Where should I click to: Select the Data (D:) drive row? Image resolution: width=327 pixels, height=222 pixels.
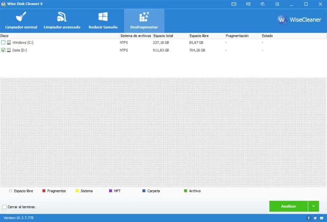coord(163,50)
